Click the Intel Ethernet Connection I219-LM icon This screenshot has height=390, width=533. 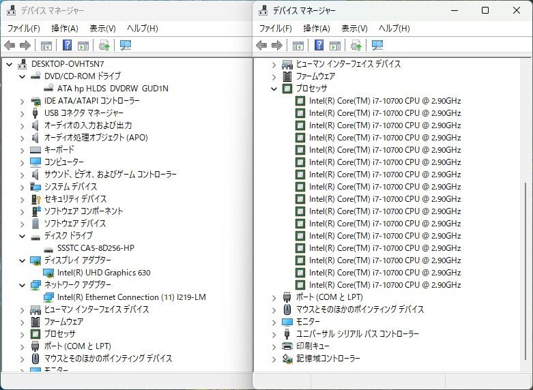pos(48,297)
